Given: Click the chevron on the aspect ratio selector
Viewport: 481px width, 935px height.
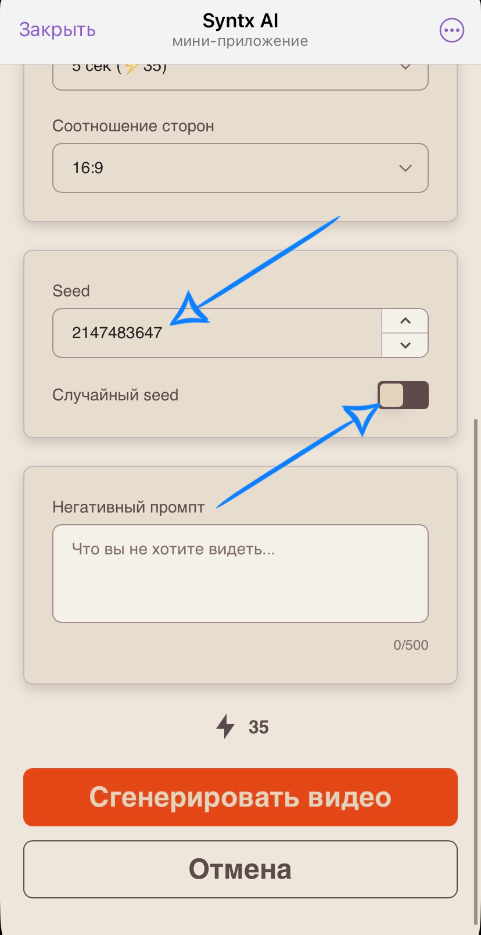Looking at the screenshot, I should pos(405,168).
